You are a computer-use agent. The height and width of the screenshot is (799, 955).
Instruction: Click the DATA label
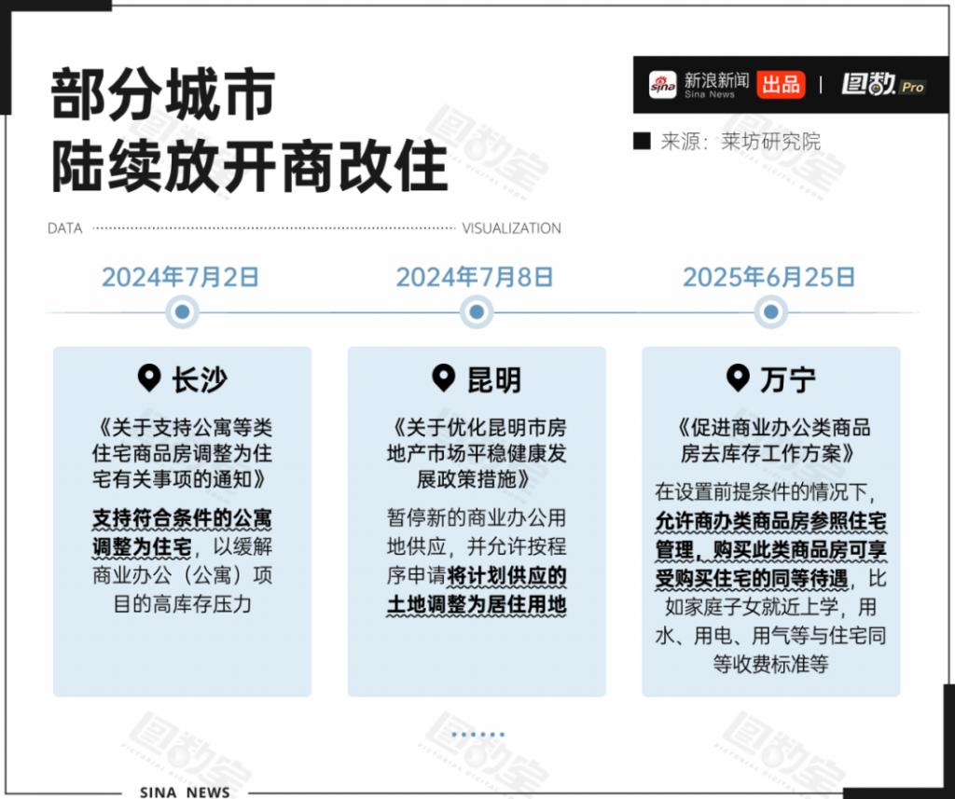click(65, 228)
